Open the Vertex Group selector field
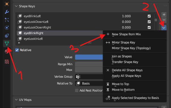 (x=89, y=77)
